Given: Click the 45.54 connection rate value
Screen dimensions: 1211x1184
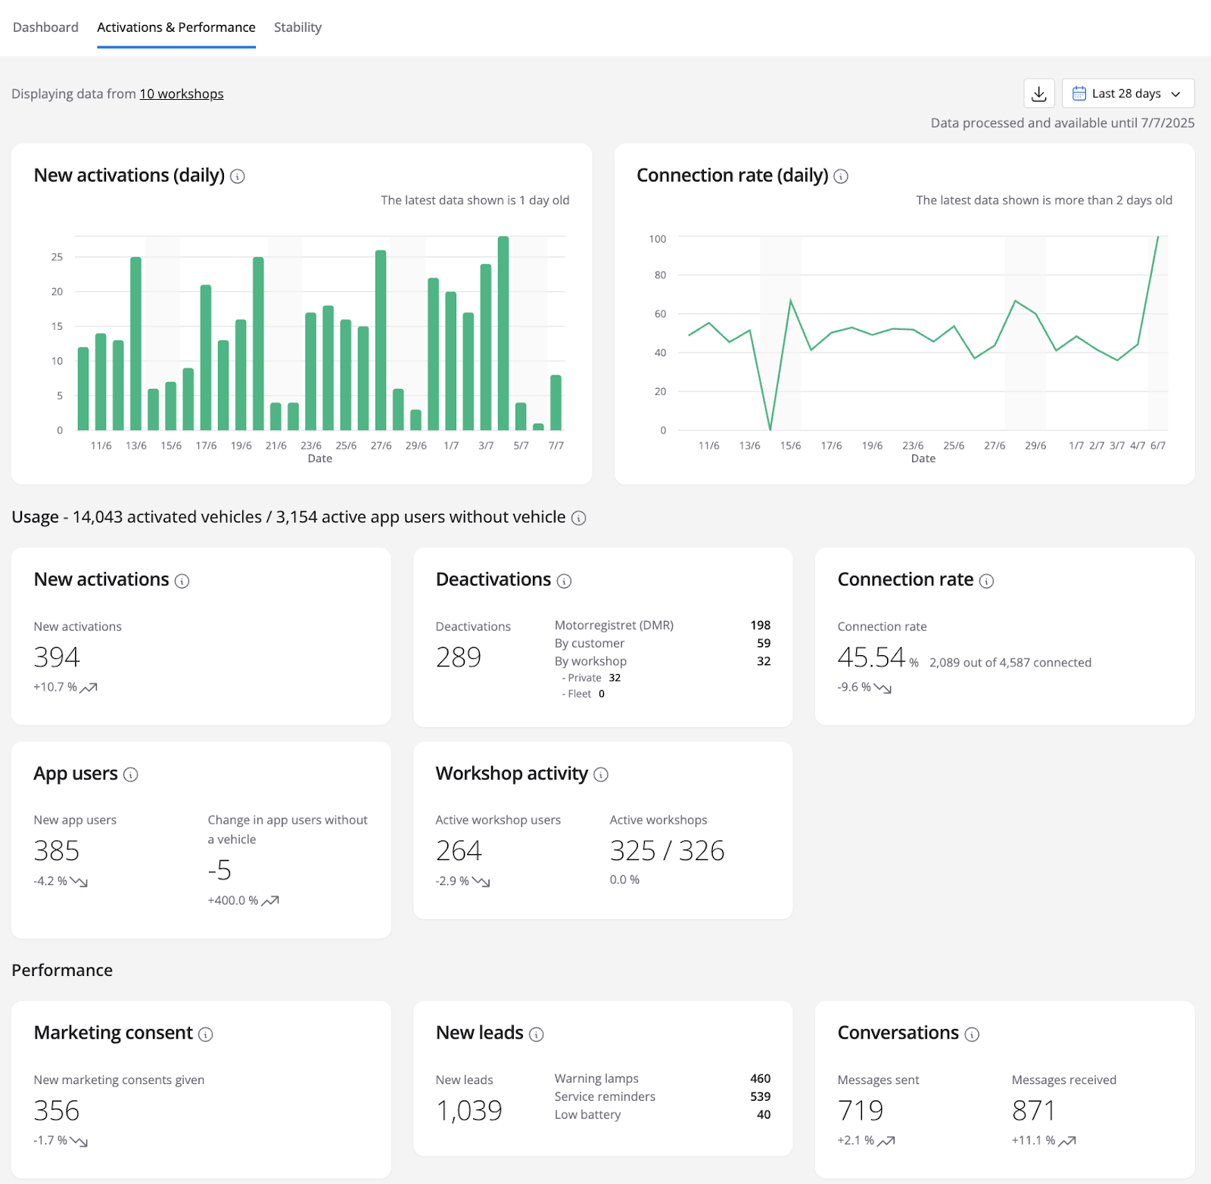Looking at the screenshot, I should [871, 657].
